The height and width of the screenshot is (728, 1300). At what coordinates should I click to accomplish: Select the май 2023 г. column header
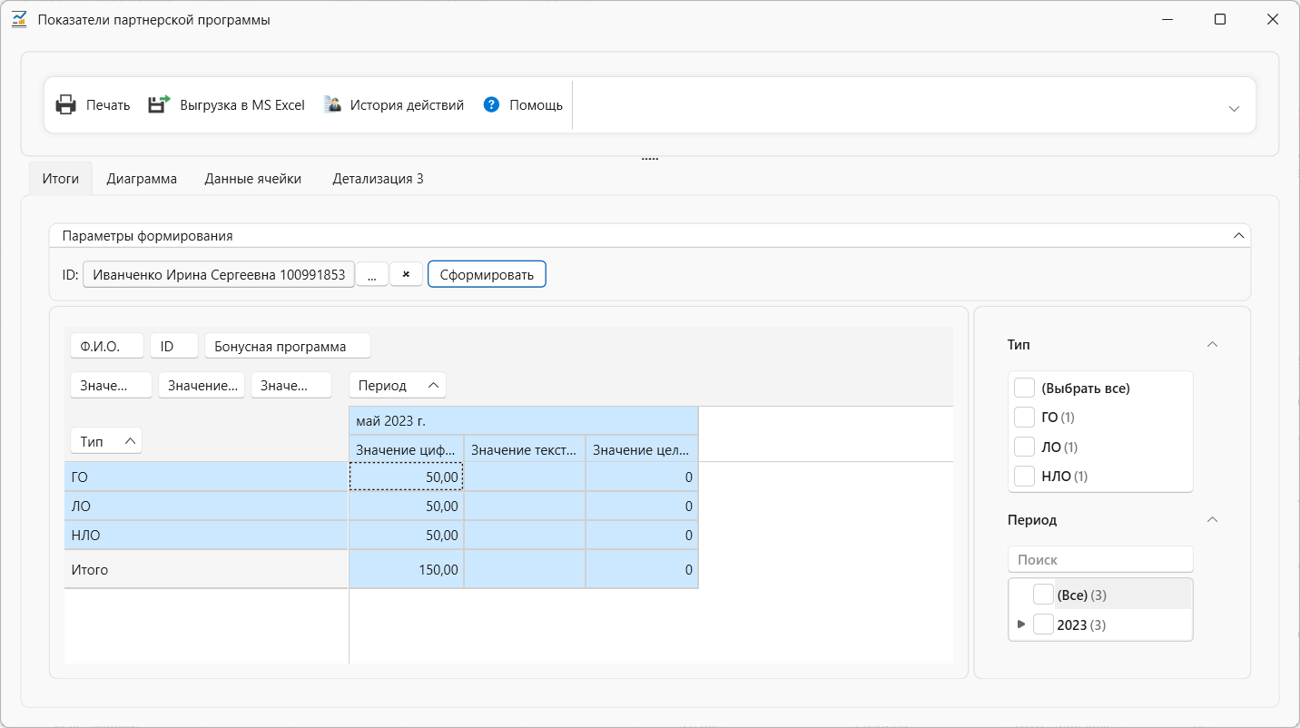(524, 420)
